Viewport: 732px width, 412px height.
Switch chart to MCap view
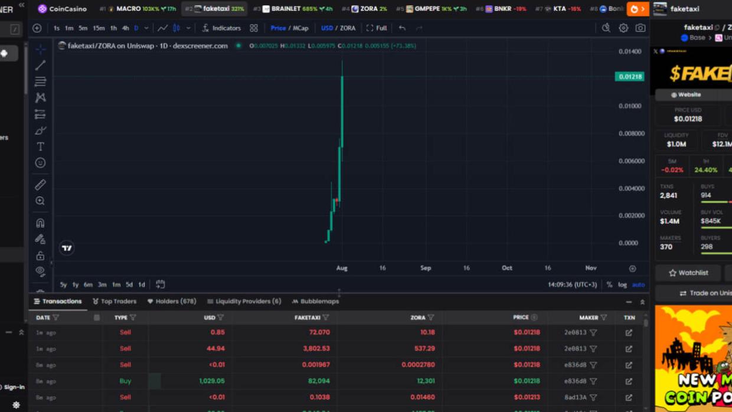pyautogui.click(x=301, y=28)
